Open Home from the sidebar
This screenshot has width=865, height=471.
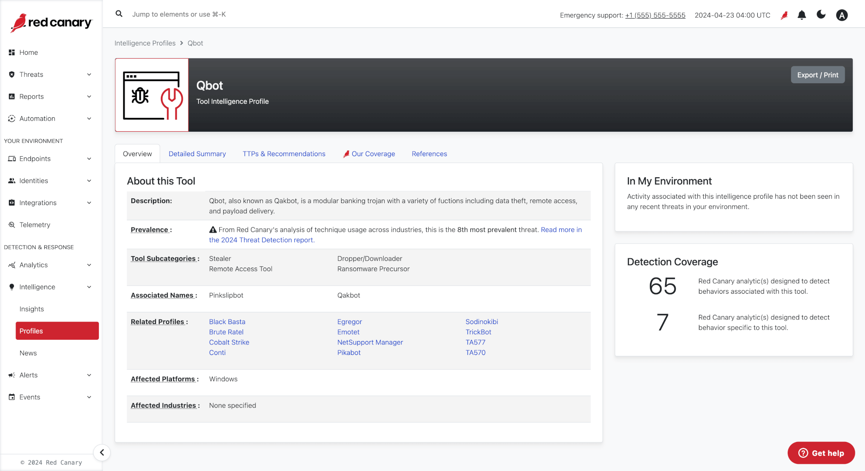[29, 52]
